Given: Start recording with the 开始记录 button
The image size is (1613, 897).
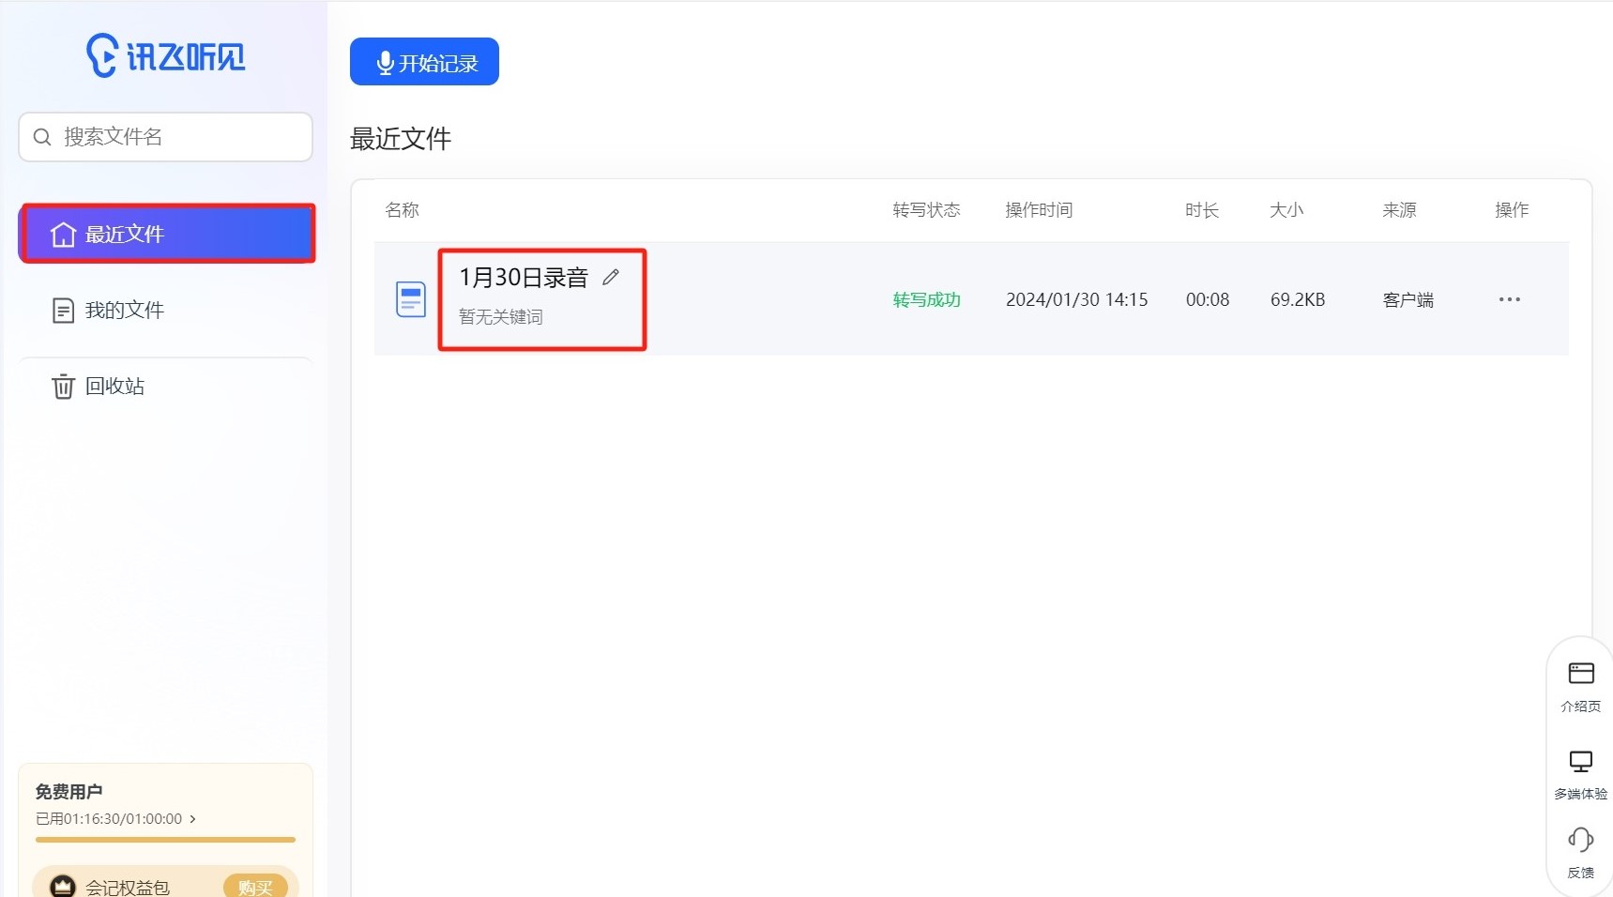Looking at the screenshot, I should click(424, 62).
